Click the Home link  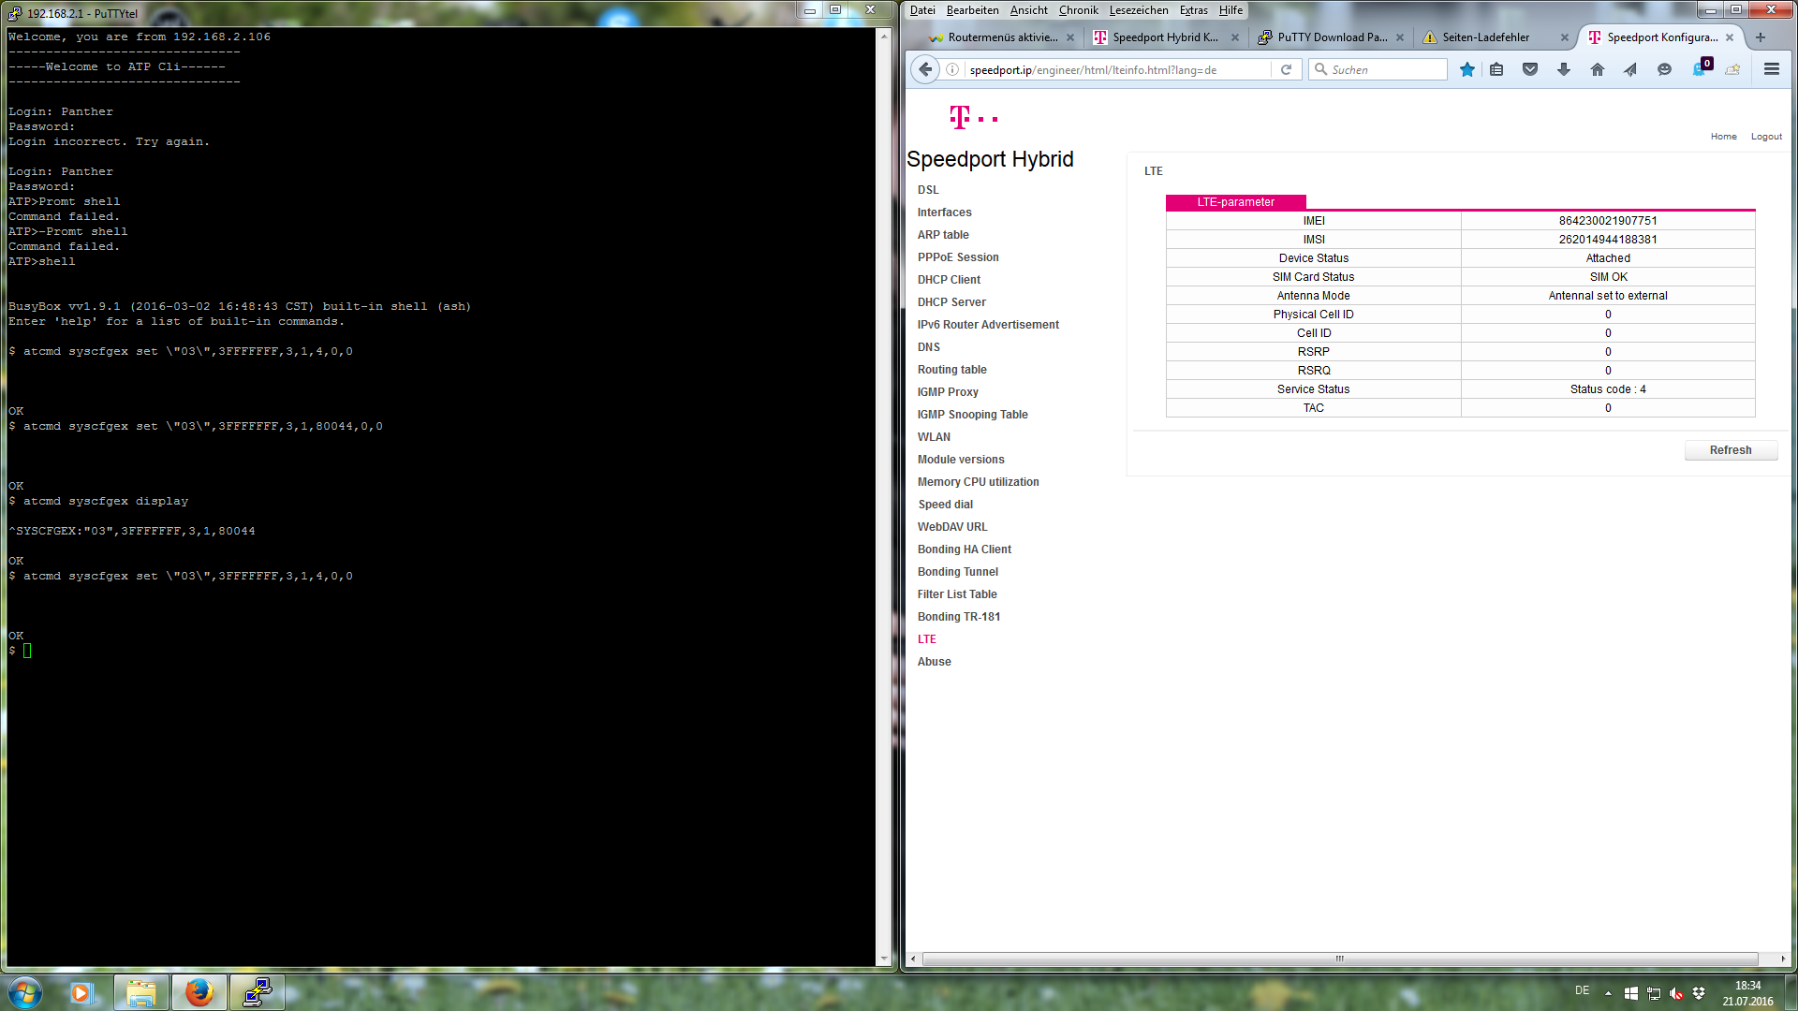click(x=1723, y=137)
